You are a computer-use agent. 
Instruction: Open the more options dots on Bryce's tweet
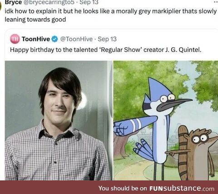(216, 2)
